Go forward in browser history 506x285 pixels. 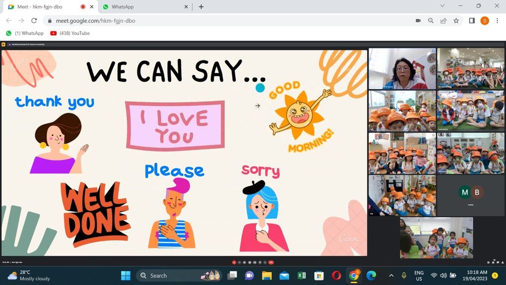tap(21, 21)
